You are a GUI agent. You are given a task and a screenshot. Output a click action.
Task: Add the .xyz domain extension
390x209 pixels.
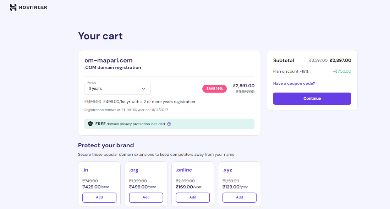239,197
